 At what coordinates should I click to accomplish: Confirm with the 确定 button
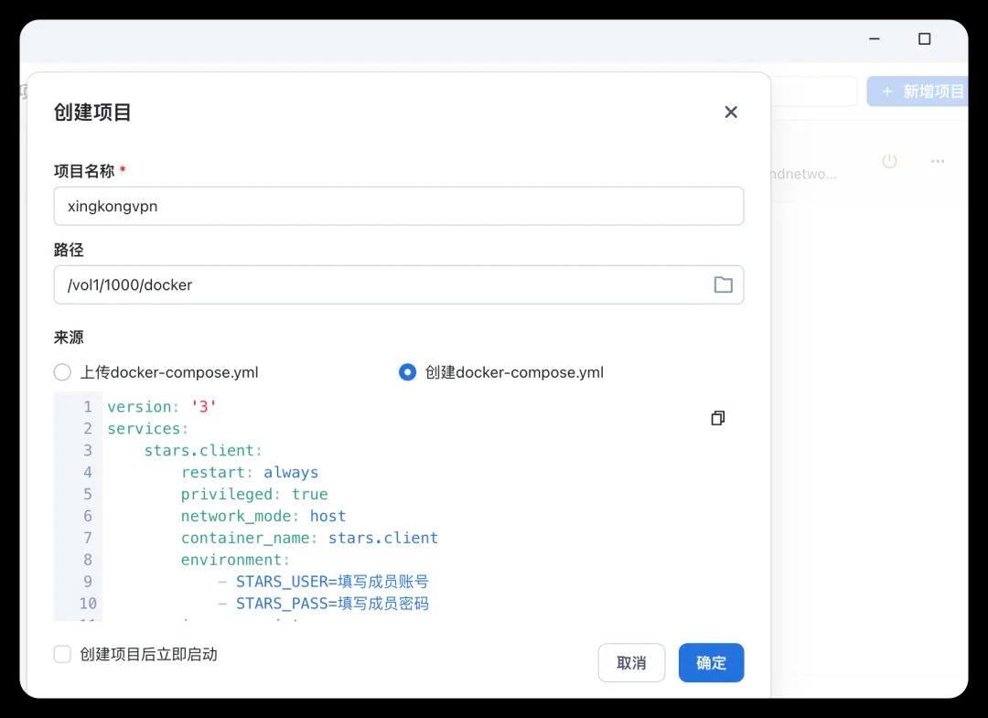(711, 663)
